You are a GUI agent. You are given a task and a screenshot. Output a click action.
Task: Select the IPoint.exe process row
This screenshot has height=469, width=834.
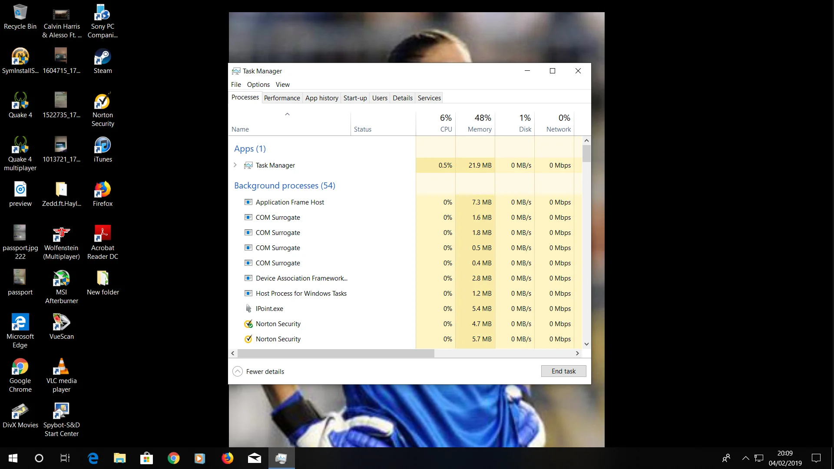(405, 309)
